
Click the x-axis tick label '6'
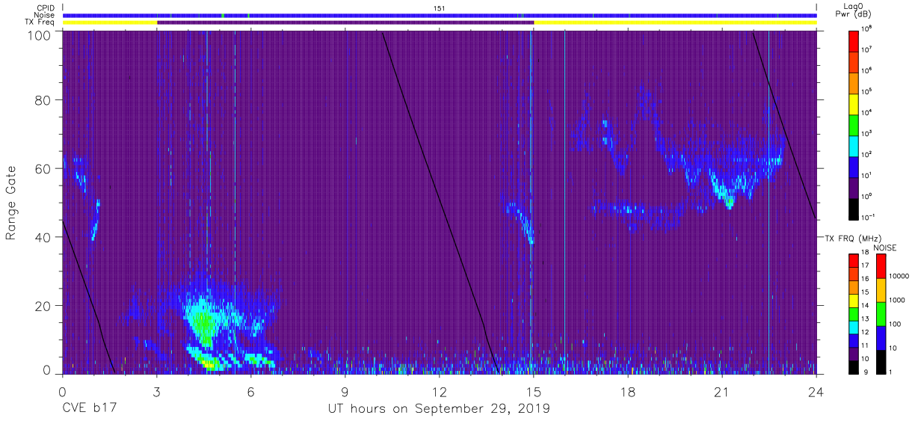tap(250, 392)
